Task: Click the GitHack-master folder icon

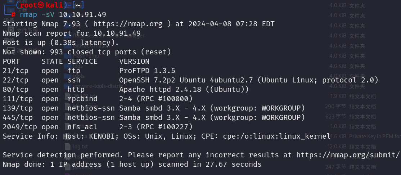Action: click(x=68, y=46)
